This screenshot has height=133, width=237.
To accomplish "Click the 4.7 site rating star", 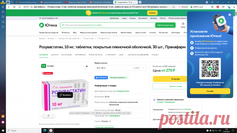I will (26, 7).
